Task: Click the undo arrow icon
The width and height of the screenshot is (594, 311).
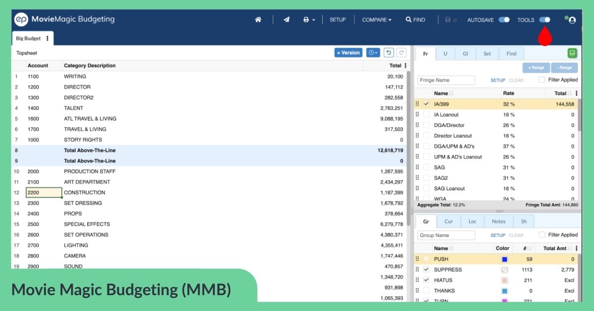Action: (389, 53)
